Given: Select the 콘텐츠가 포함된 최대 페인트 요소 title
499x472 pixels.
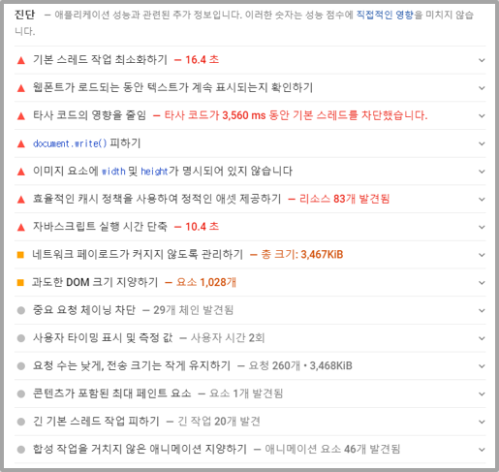Looking at the screenshot, I should [x=112, y=393].
